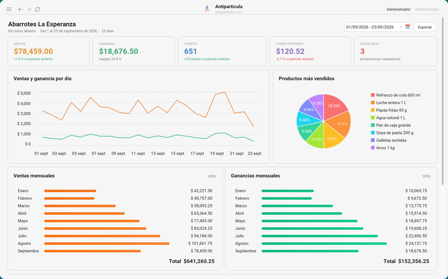Toggle Sopa de pasta 200 g legend swatch
The image size is (448, 279).
(373, 133)
